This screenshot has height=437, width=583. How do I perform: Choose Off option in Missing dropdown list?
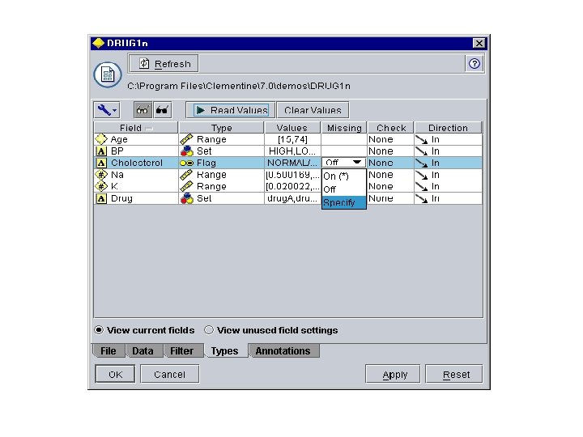(x=343, y=189)
